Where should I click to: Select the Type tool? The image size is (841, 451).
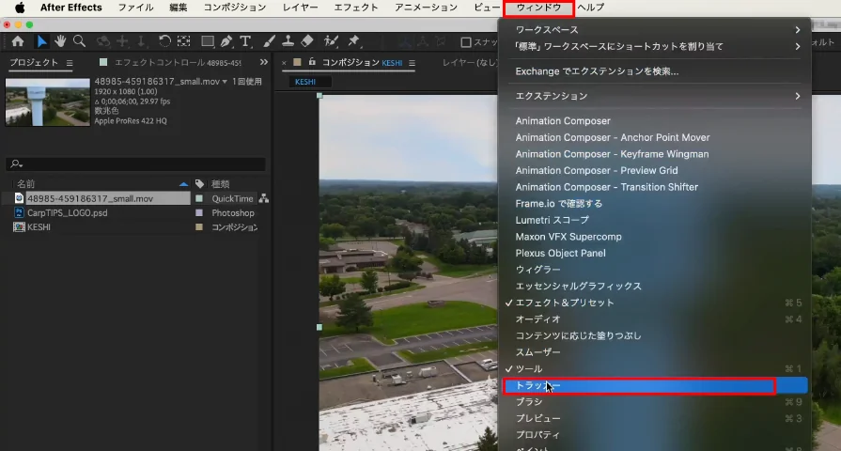pos(245,41)
